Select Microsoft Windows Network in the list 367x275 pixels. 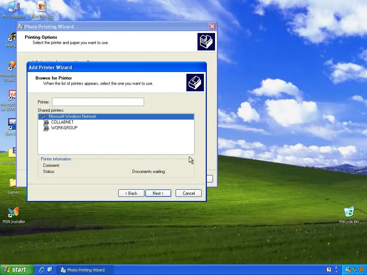(116, 116)
